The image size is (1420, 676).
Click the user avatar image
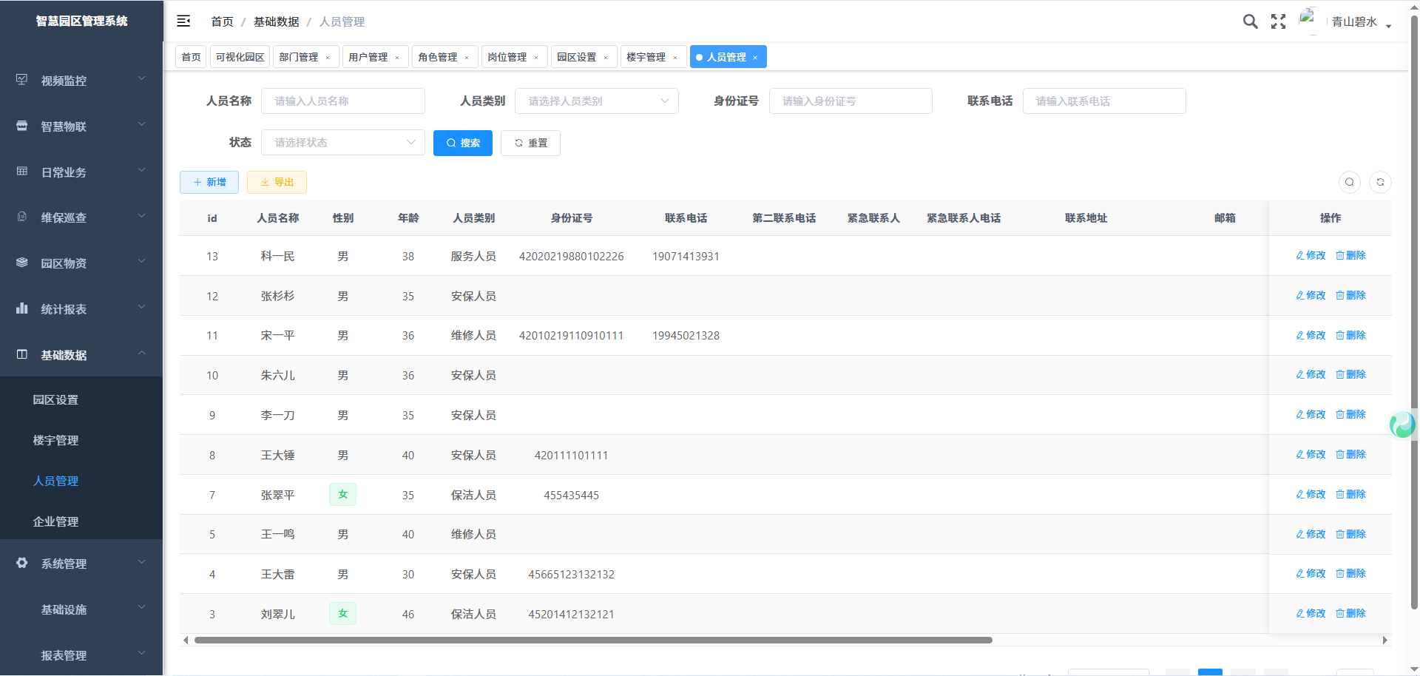(1308, 20)
